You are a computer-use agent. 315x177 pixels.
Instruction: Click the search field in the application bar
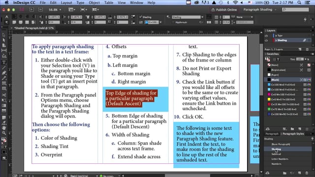point(295,10)
